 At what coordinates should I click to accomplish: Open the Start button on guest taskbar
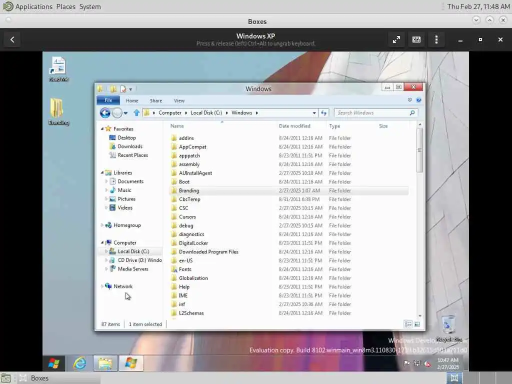54,363
